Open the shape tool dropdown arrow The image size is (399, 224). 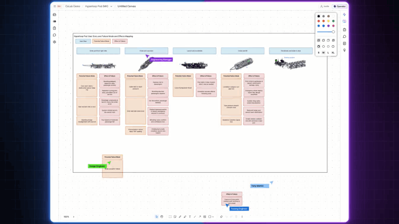(x=213, y=217)
